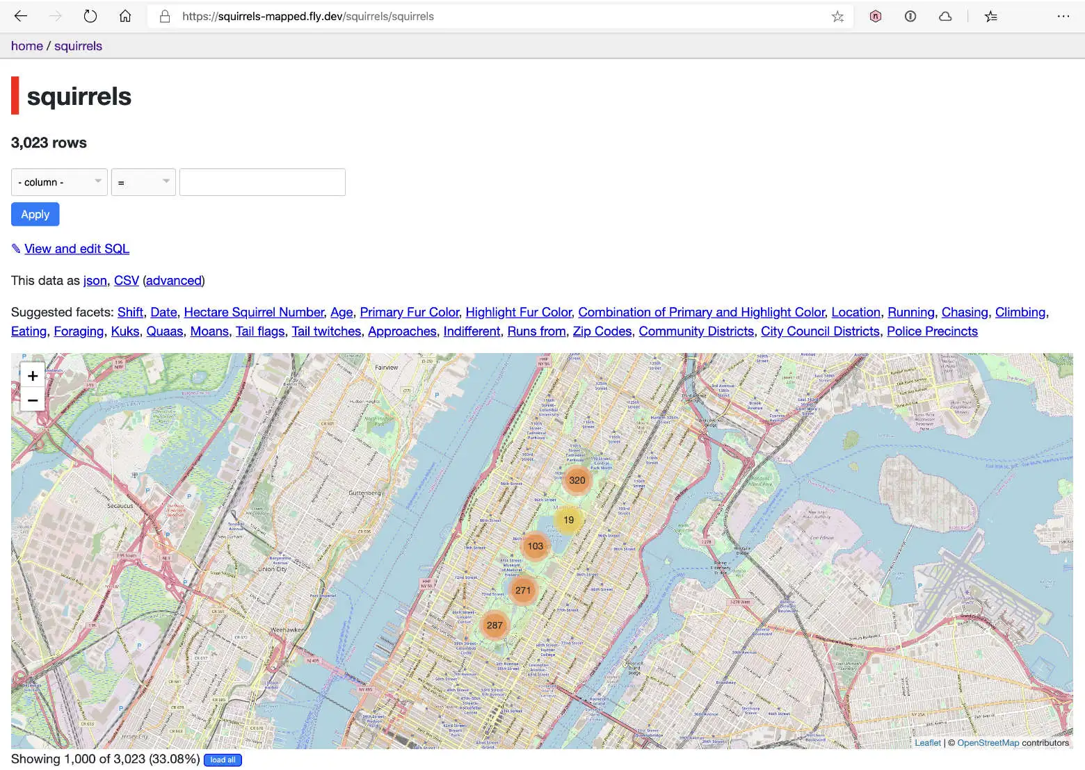Screen dimensions: 1085x770
Task: Facet by Approaches
Action: point(402,331)
